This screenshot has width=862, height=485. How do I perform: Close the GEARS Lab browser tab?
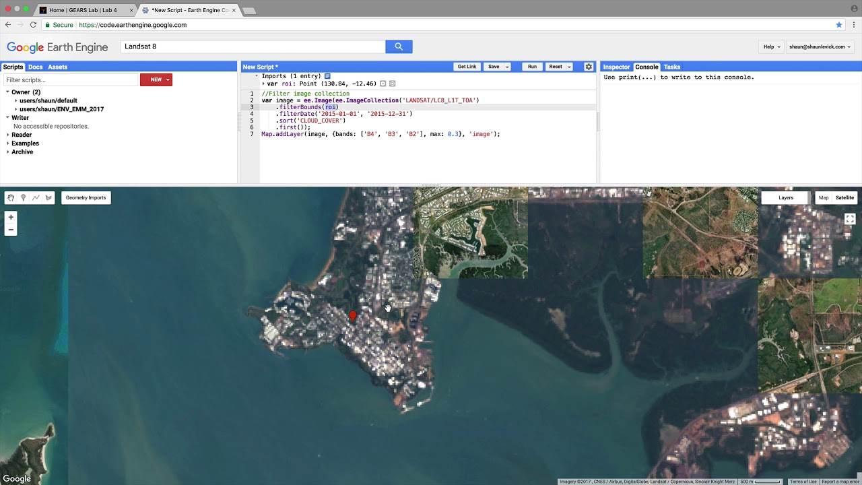click(x=131, y=10)
